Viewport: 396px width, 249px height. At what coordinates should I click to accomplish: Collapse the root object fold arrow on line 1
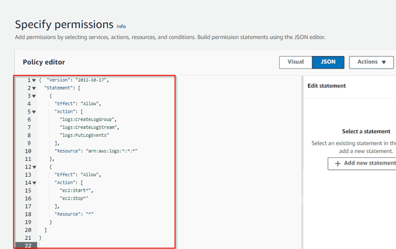[33, 80]
